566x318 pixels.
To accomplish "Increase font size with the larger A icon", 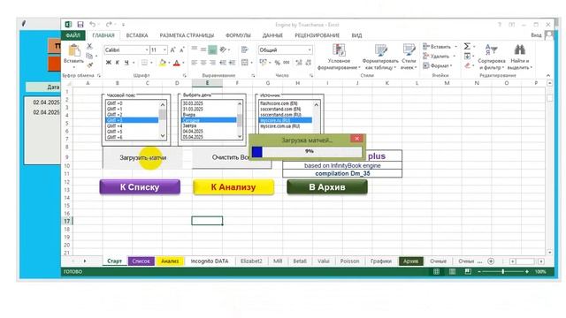I will point(172,49).
